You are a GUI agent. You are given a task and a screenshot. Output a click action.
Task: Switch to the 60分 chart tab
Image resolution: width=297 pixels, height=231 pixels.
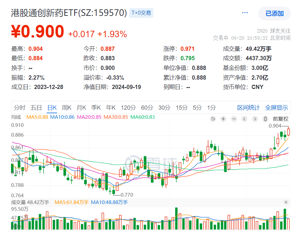[147, 108]
